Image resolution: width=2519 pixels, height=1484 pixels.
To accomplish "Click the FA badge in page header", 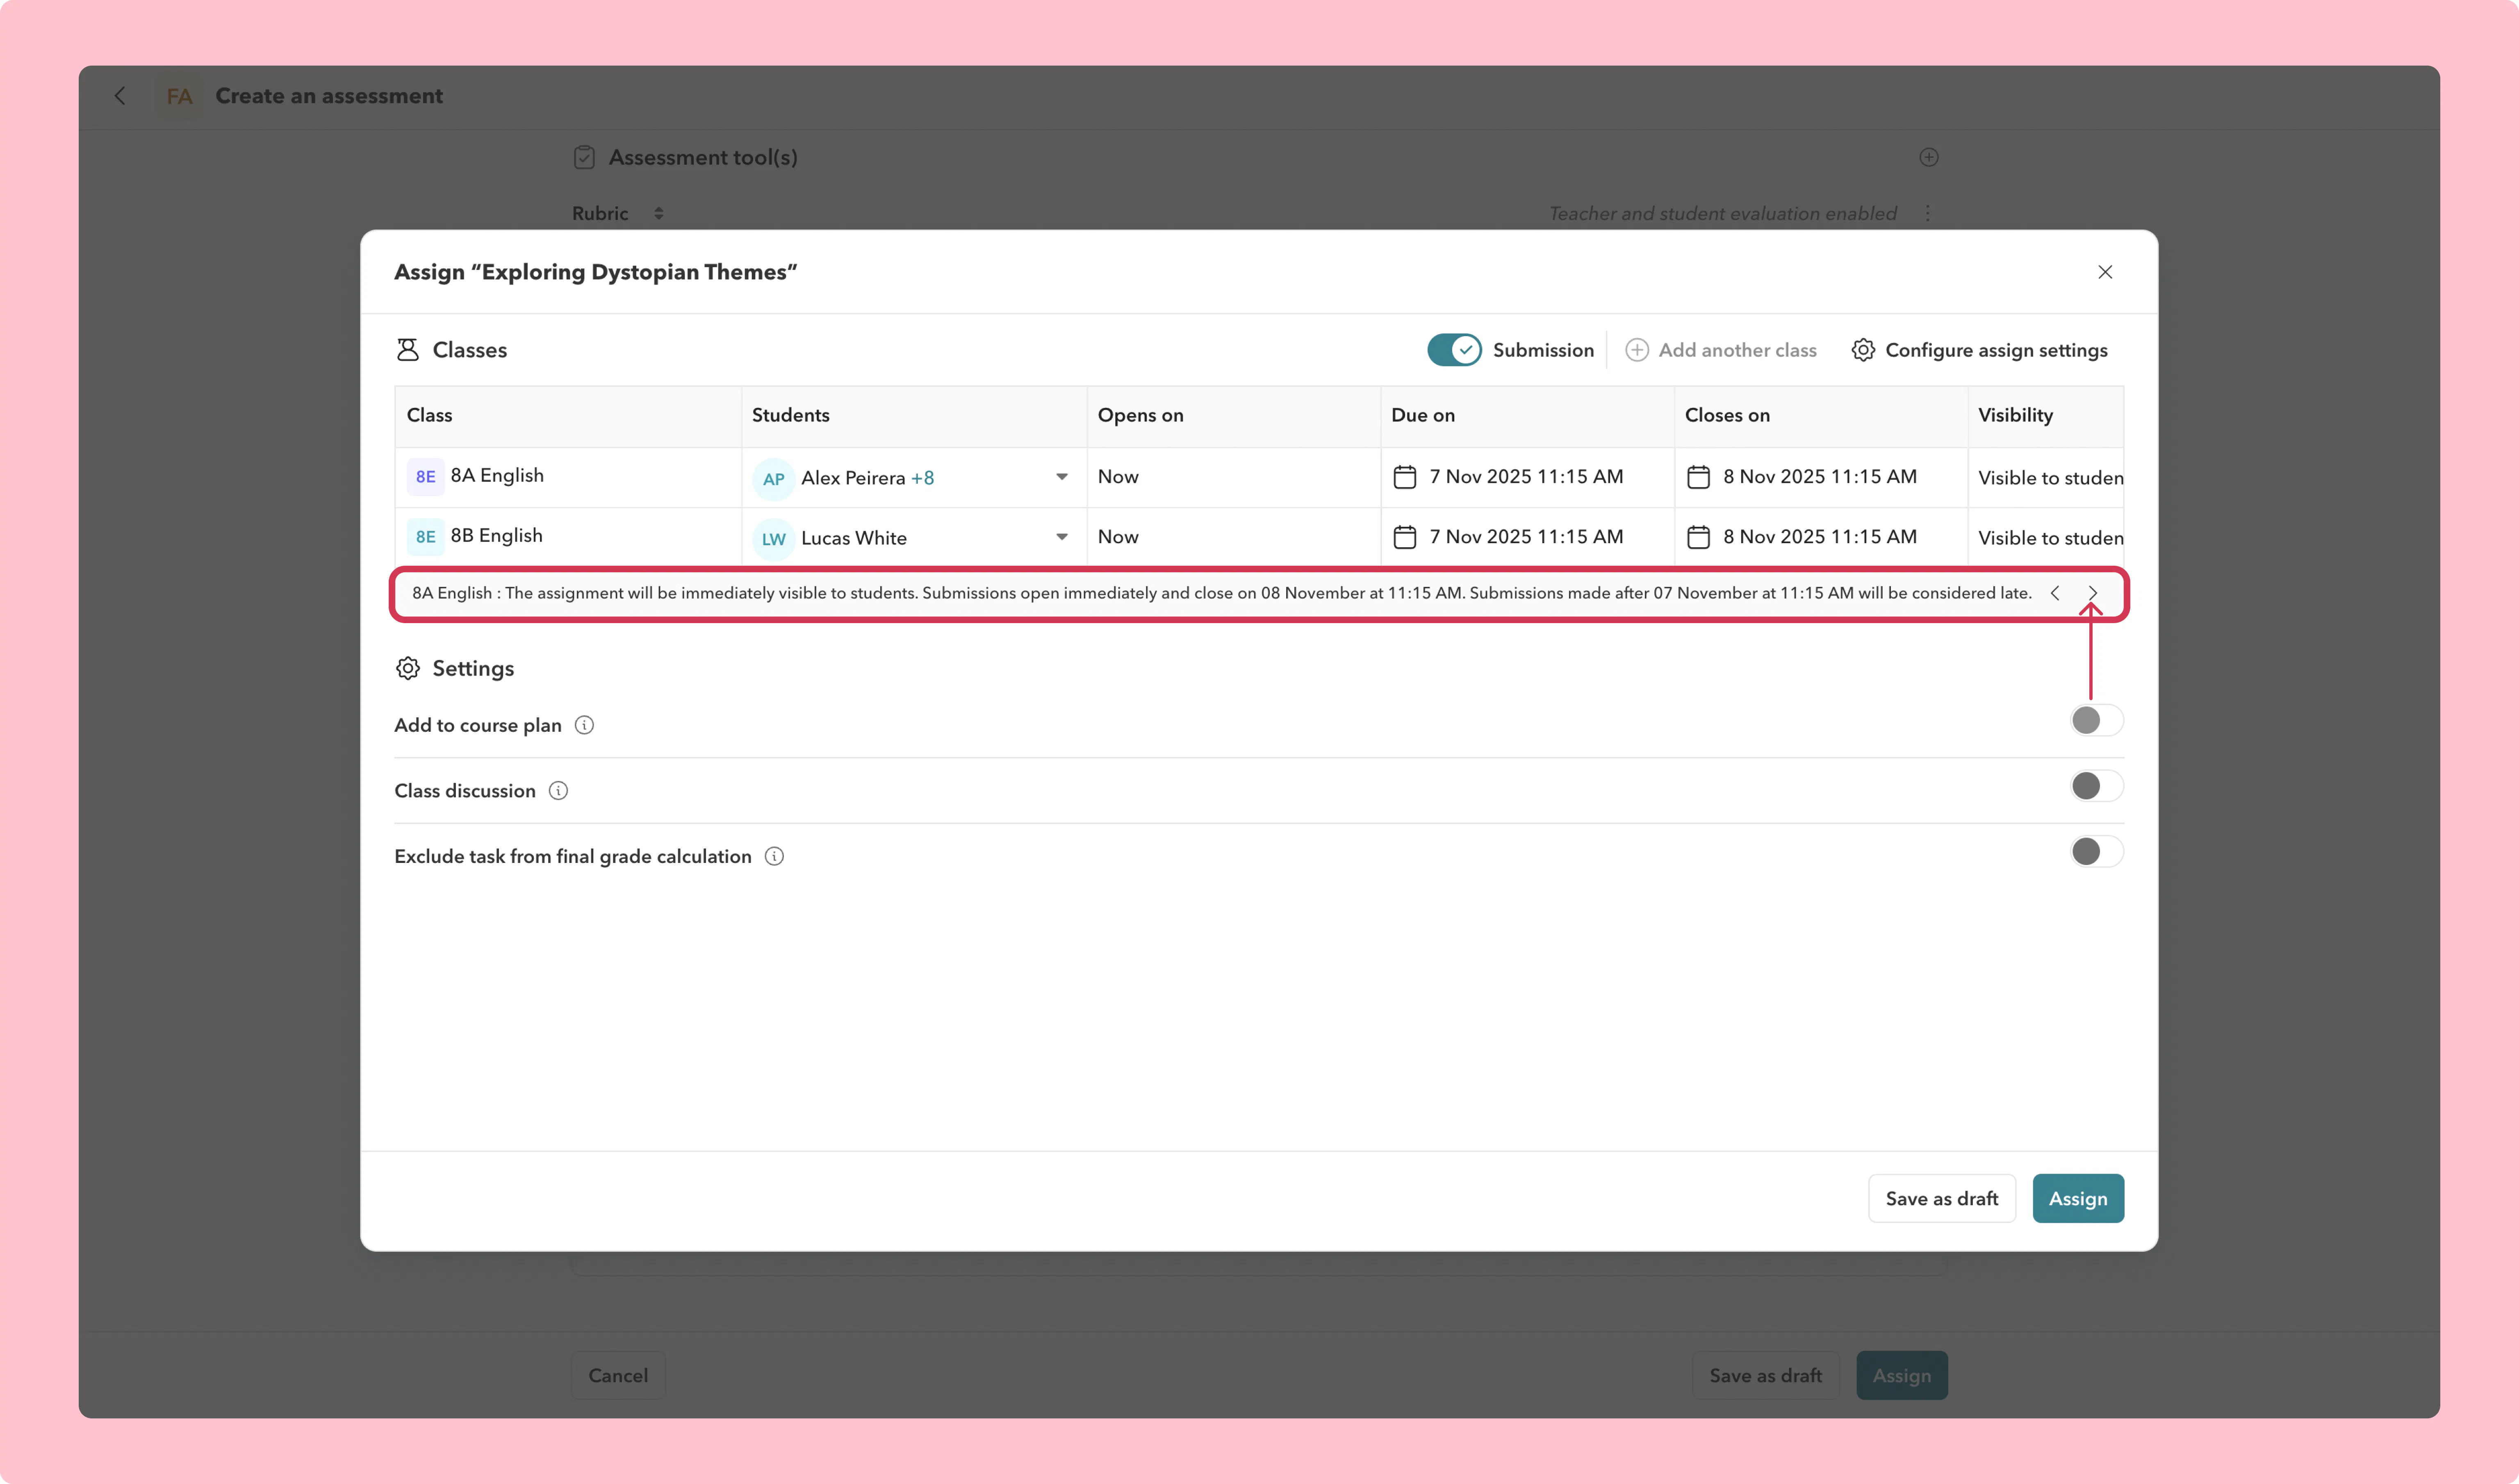I will coord(180,96).
